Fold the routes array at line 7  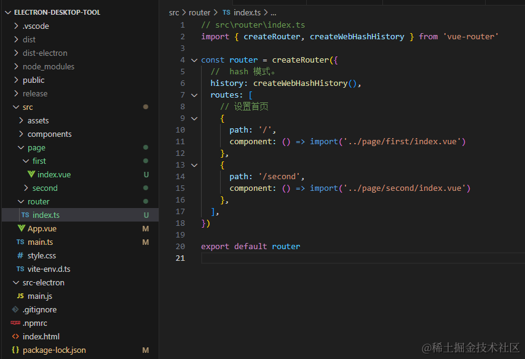tap(194, 95)
